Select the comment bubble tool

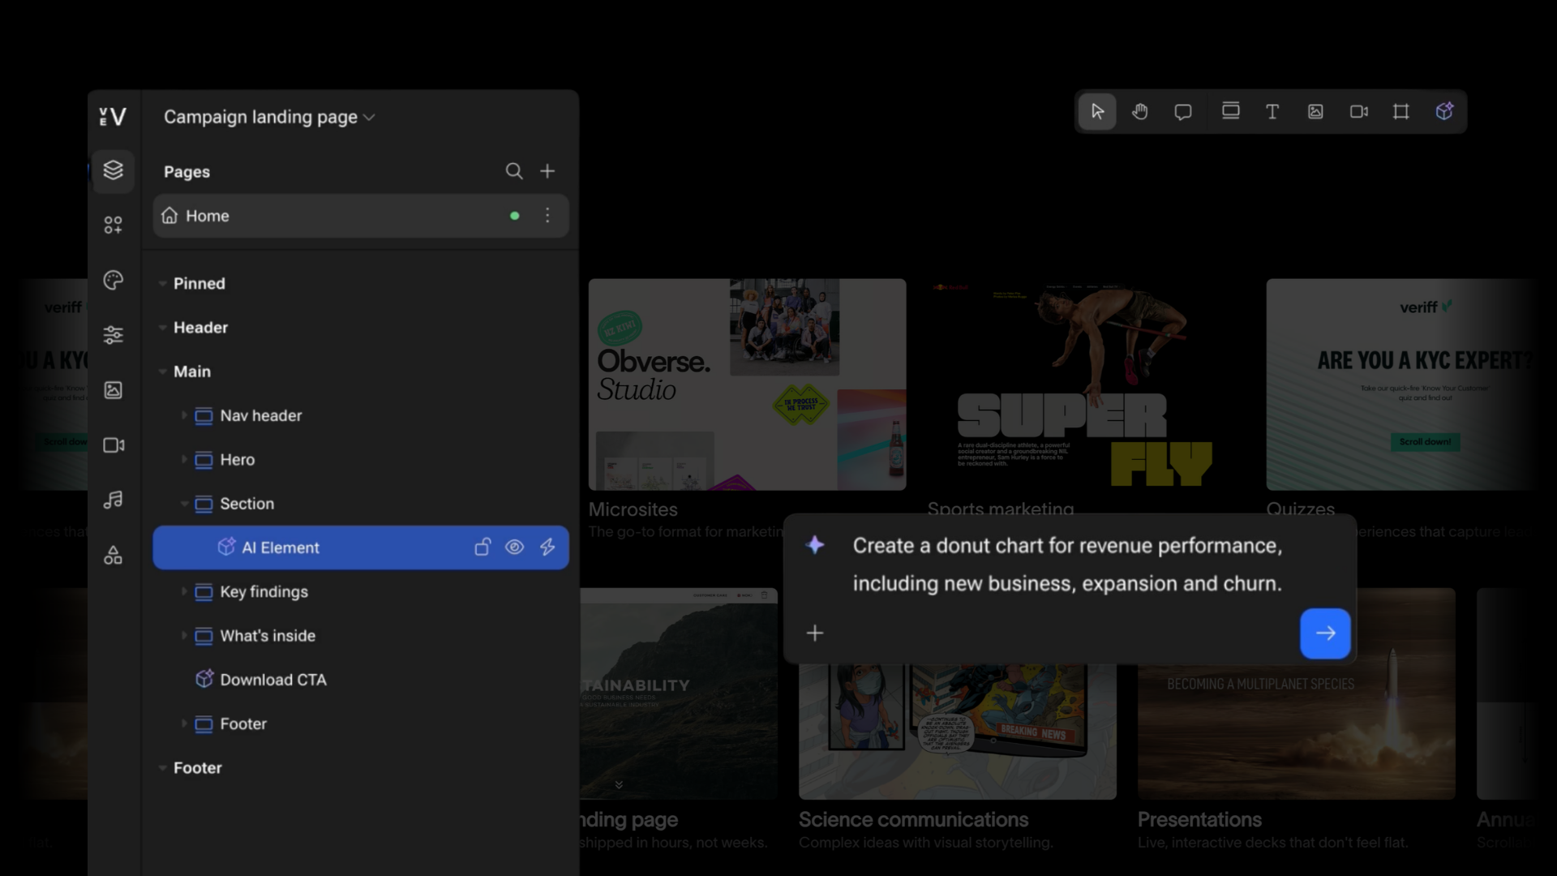point(1183,112)
